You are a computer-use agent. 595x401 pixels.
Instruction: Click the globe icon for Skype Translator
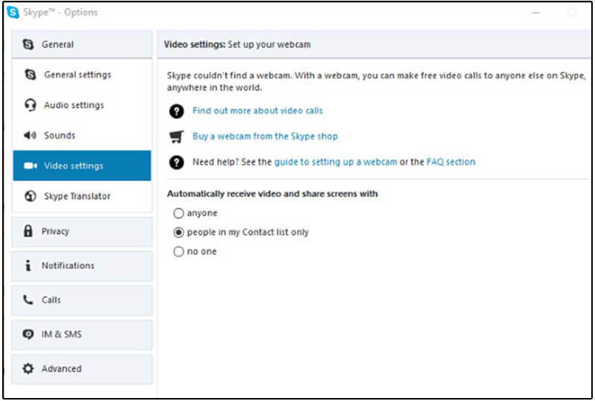(x=30, y=196)
